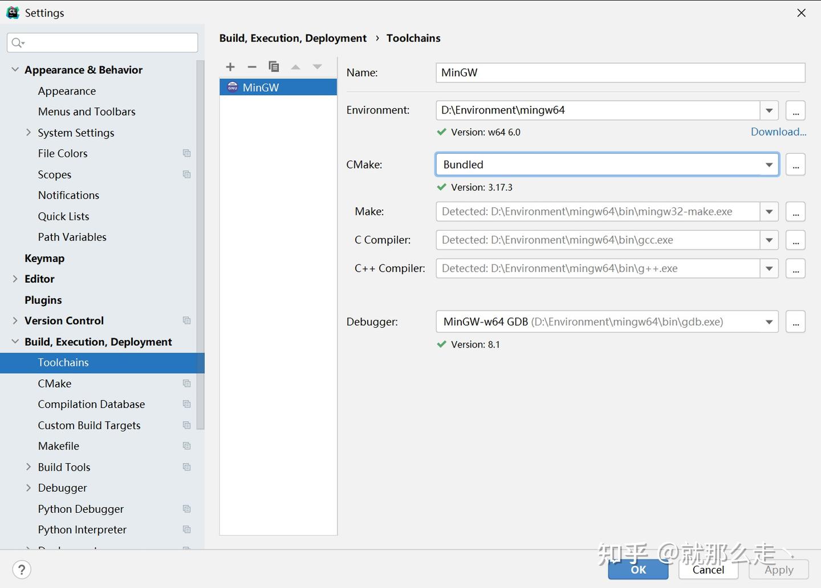Image resolution: width=821 pixels, height=588 pixels.
Task: Move the selected toolchain down
Action: click(x=317, y=67)
